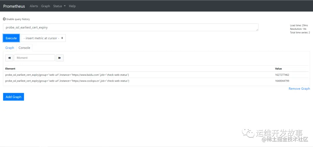This screenshot has height=147, width=313.
Task: Select the www.coolops.cn element row text
Action: tap(67, 81)
